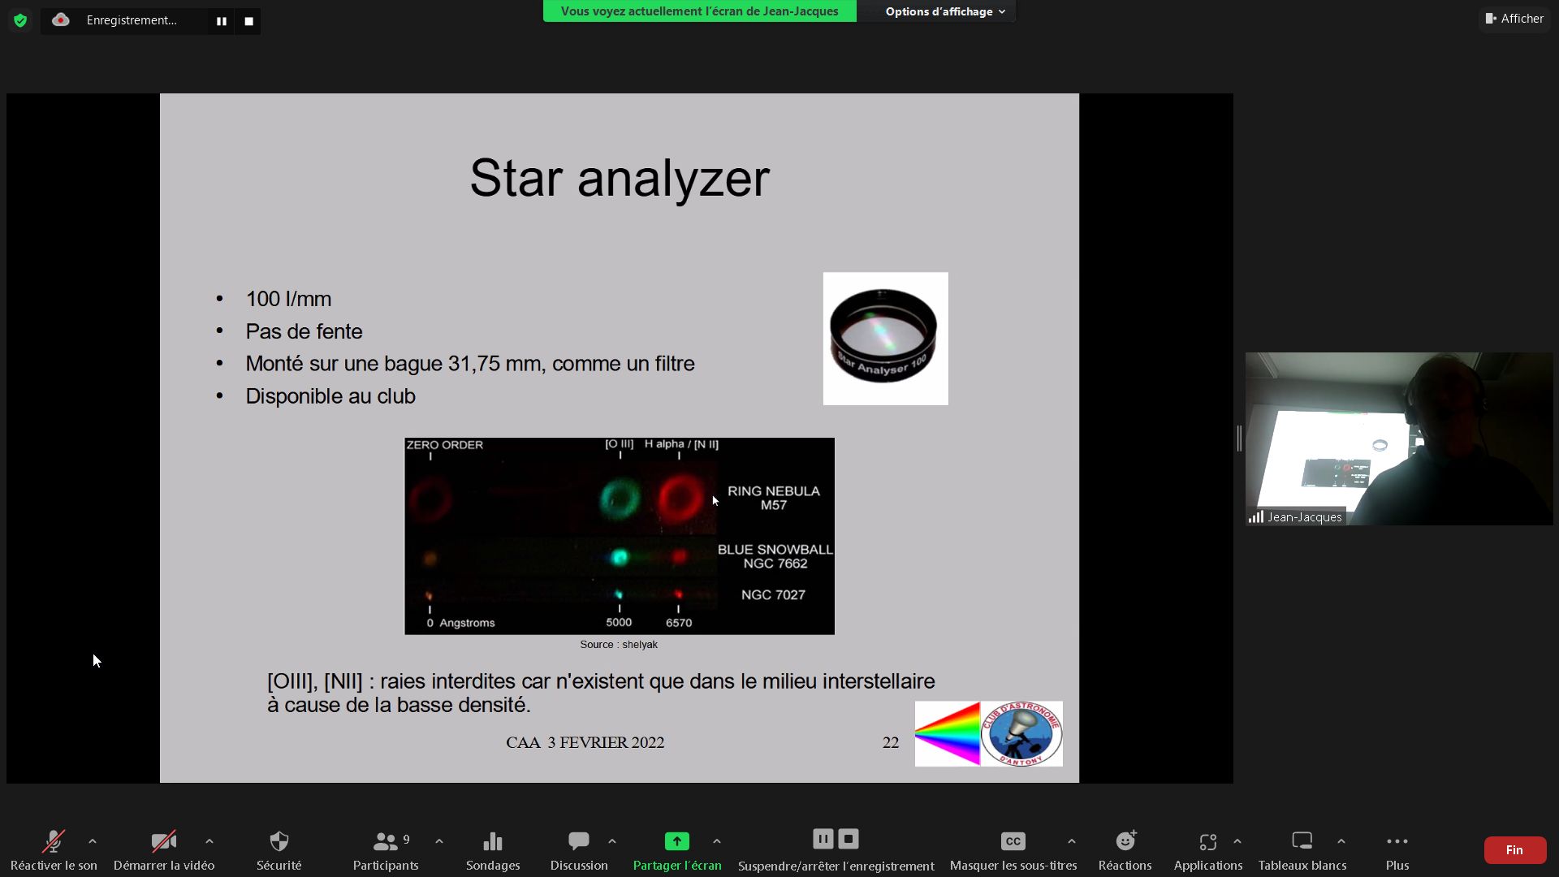The height and width of the screenshot is (877, 1559).
Task: Click the divider handle beside the video panel
Action: (x=1239, y=438)
